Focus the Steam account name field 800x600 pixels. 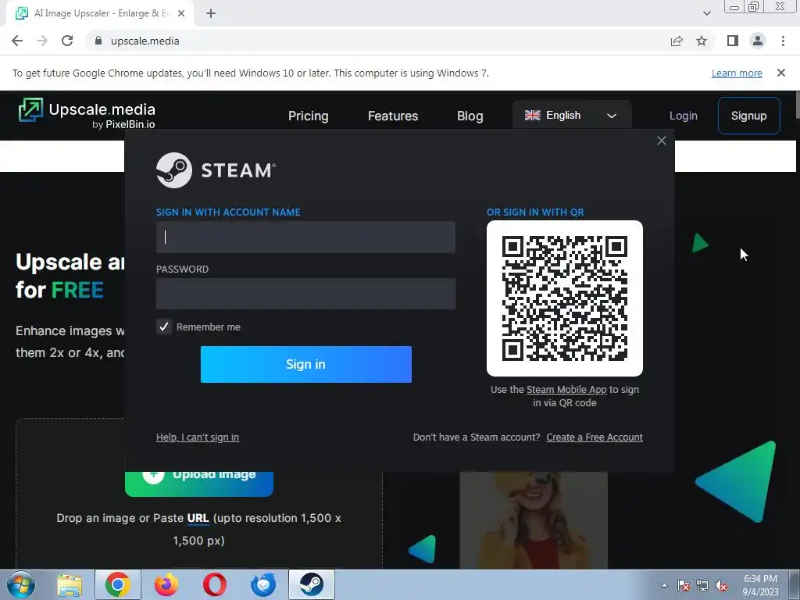[x=305, y=237]
